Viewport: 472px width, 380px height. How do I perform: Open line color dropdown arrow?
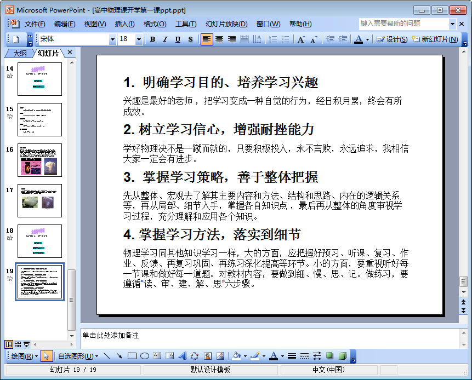(x=264, y=356)
